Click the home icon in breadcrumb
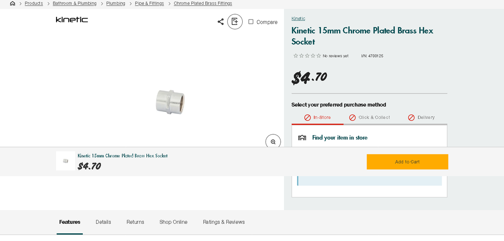This screenshot has width=504, height=241. pyautogui.click(x=13, y=3)
